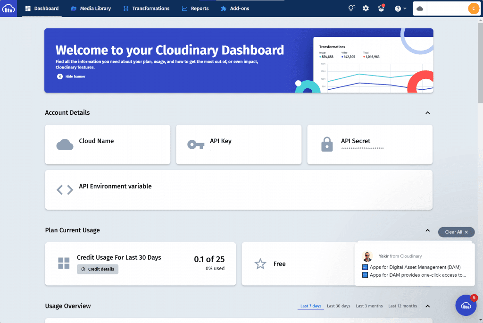Screen dimensions: 483x323
Task: Click the padlock icon on the API Secret card
Action: 327,144
